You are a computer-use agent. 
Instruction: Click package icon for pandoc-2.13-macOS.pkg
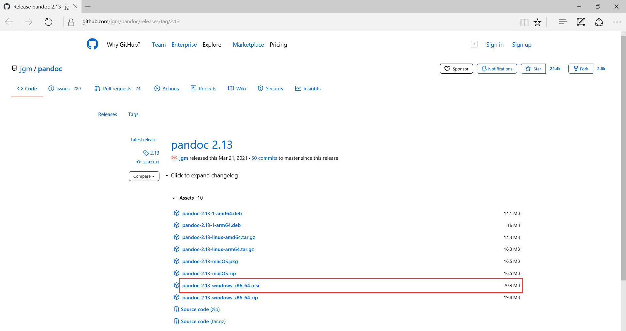[x=177, y=261]
